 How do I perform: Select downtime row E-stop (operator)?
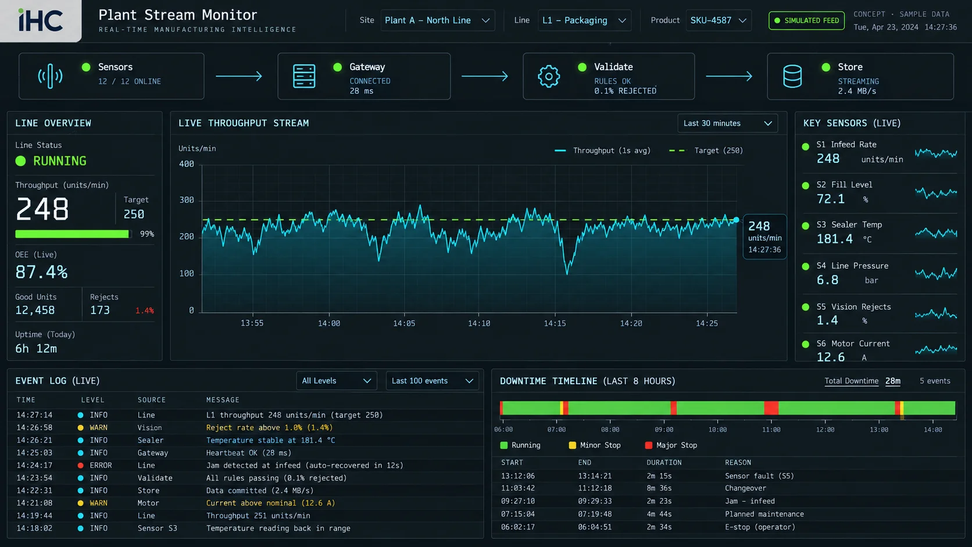(728, 527)
